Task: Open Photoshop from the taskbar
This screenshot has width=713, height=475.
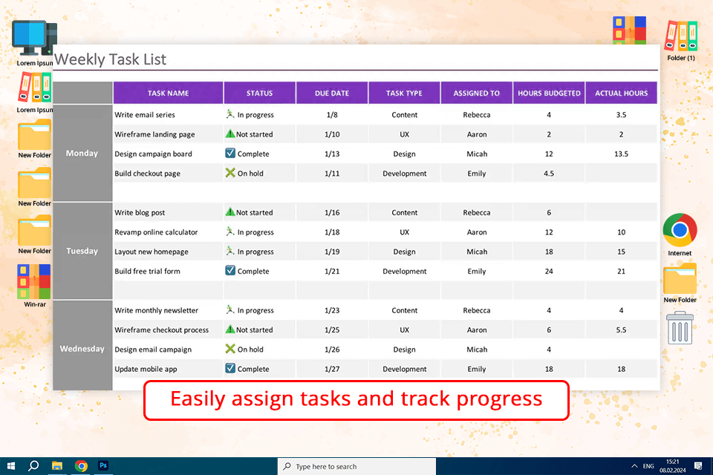Action: pyautogui.click(x=103, y=465)
